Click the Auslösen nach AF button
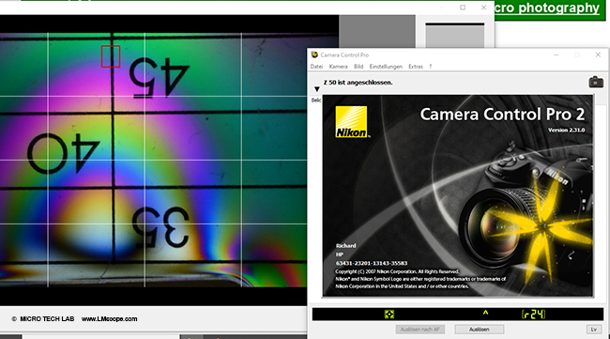610x339 pixels. point(419,330)
